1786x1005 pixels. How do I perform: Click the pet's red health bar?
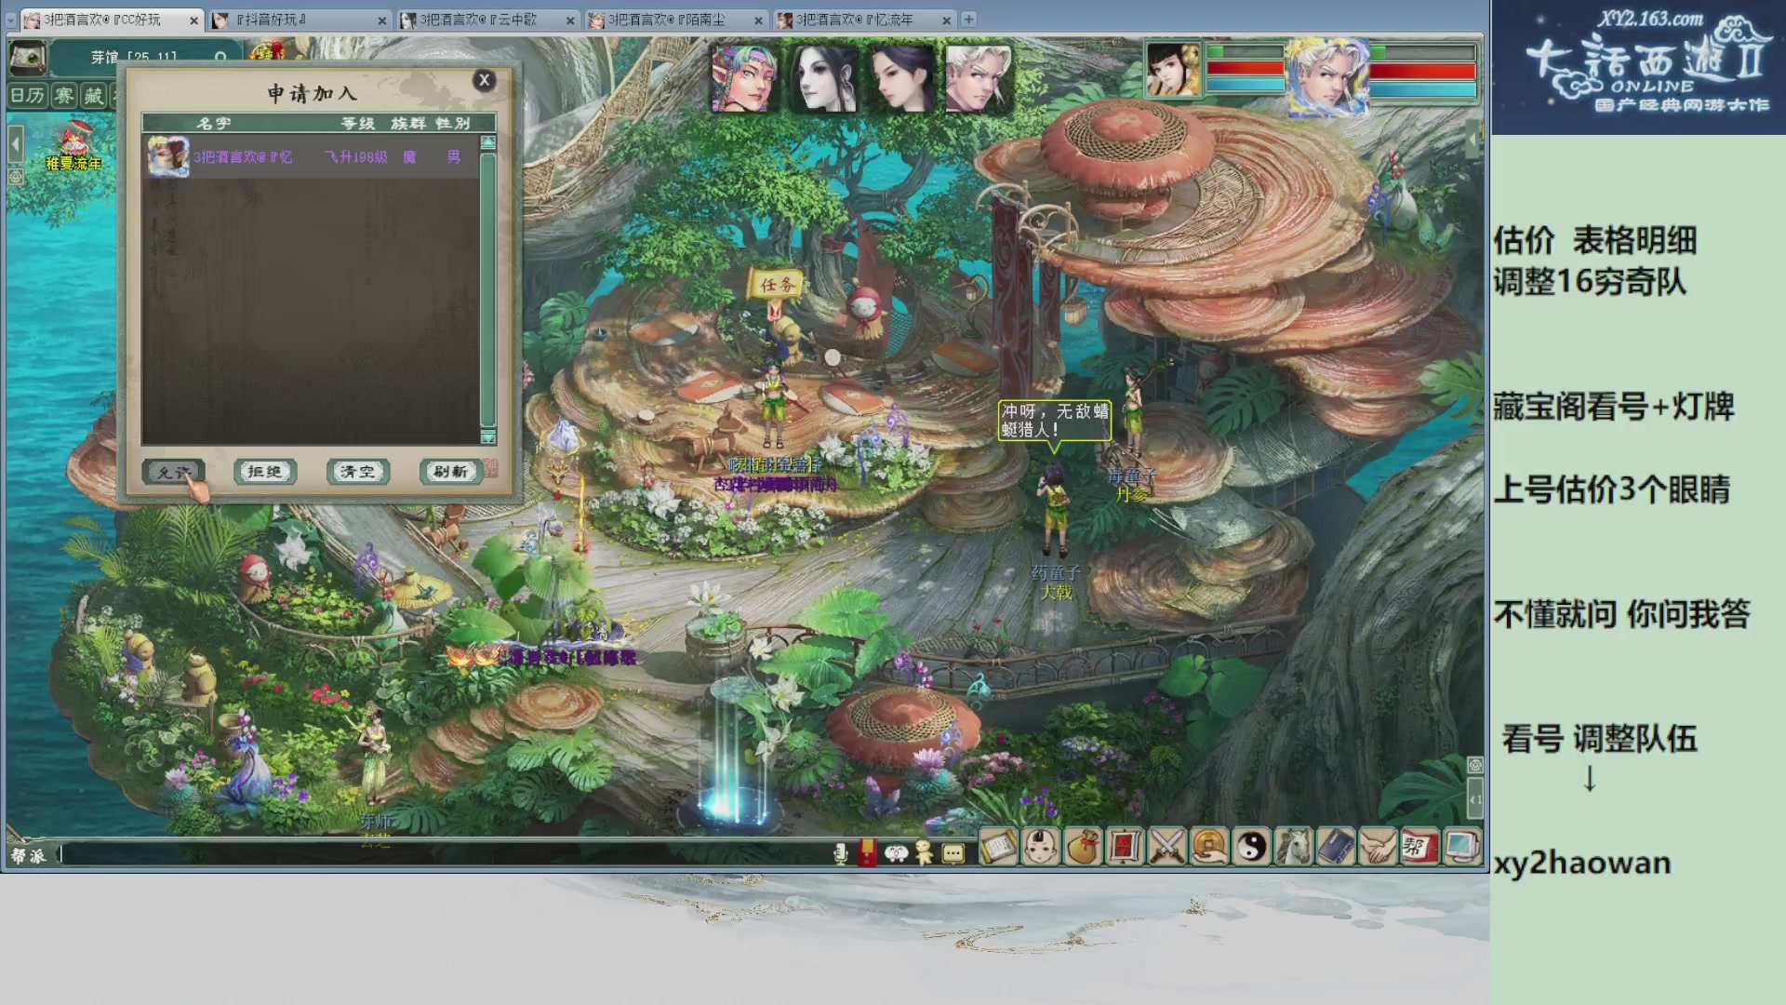pyautogui.click(x=1245, y=68)
